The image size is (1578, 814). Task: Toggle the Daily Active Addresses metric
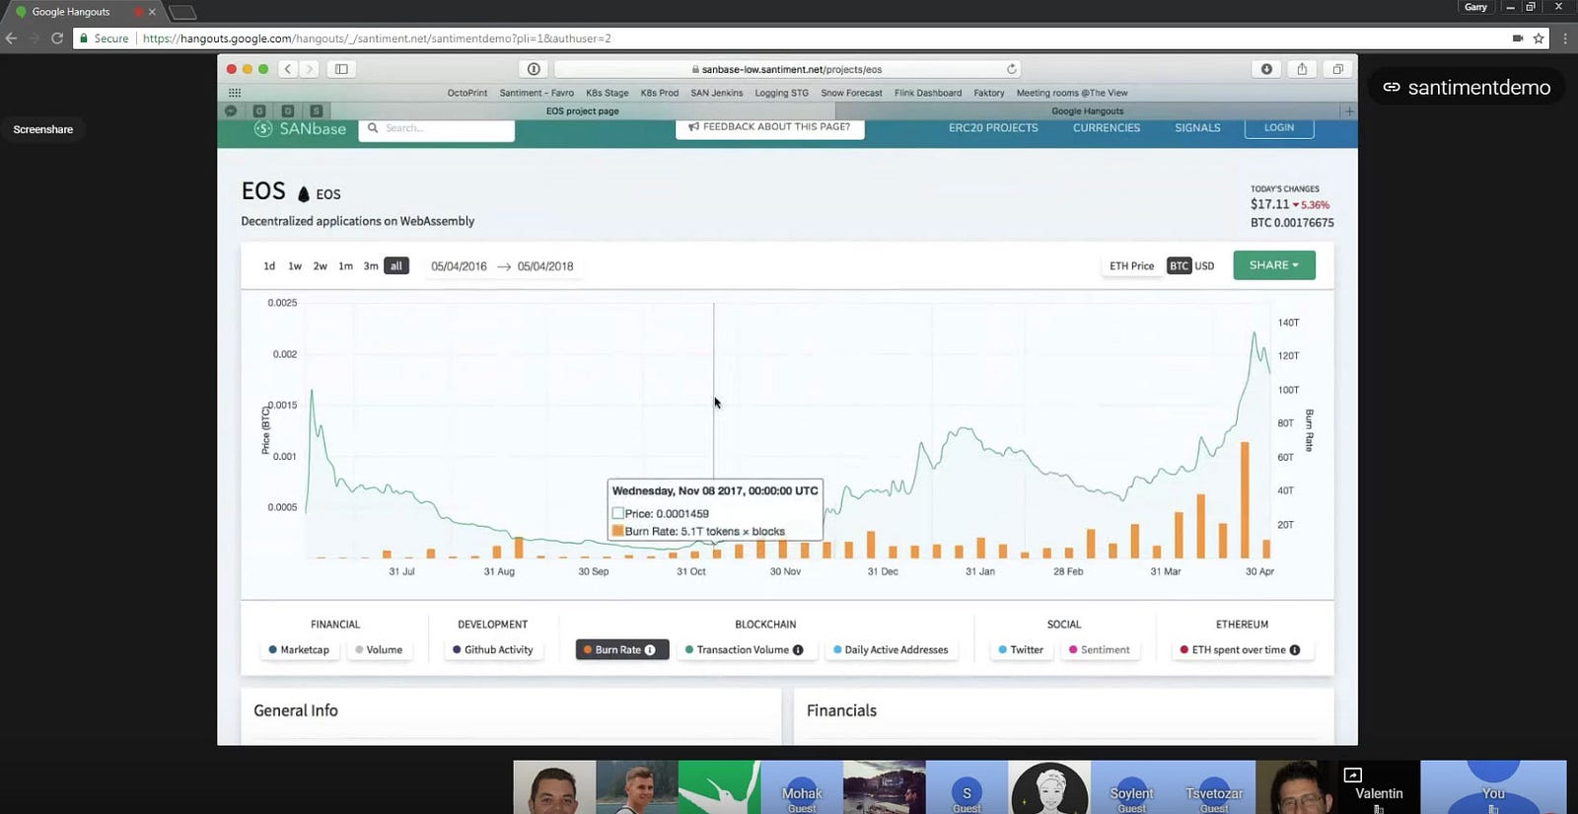[891, 650]
